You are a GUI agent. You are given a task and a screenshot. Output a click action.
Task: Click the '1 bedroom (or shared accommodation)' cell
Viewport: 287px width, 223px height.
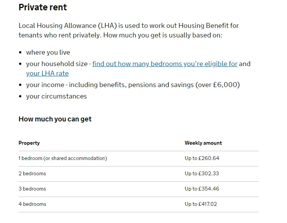[x=63, y=158]
